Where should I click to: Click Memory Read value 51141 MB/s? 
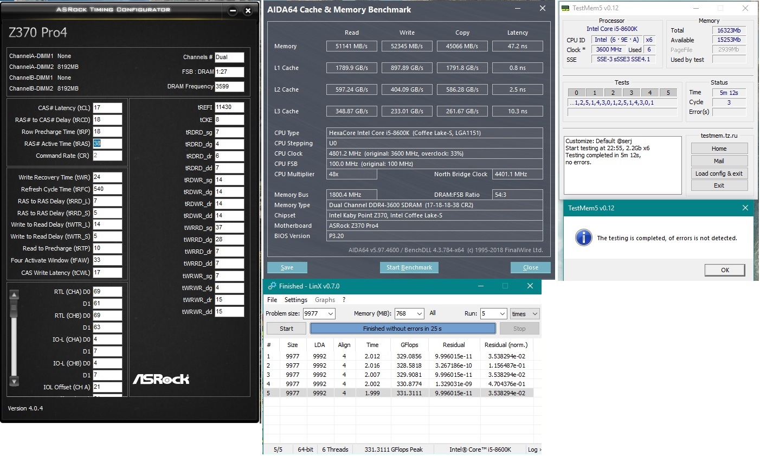(x=351, y=46)
